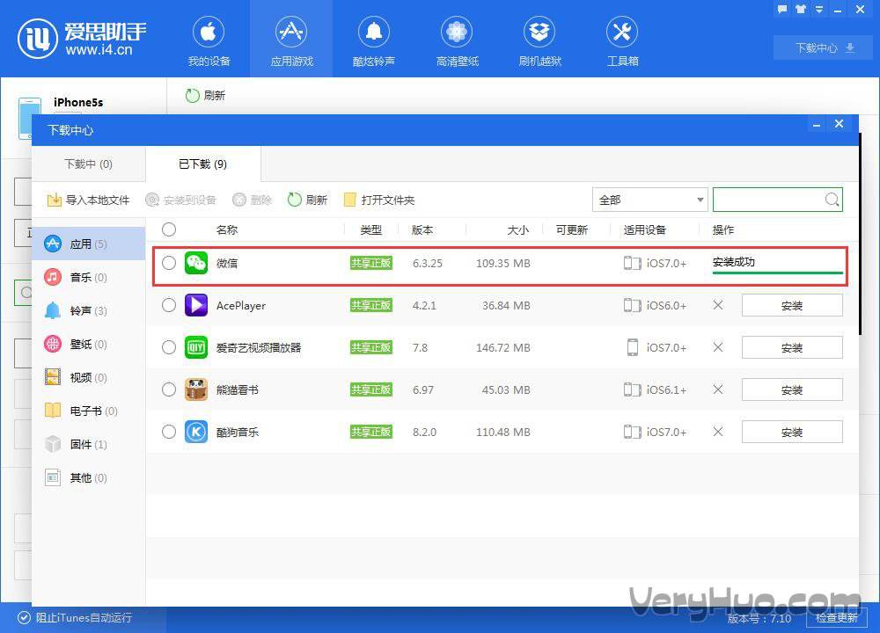Click the 安装 button for 酷狗音乐

click(x=791, y=432)
